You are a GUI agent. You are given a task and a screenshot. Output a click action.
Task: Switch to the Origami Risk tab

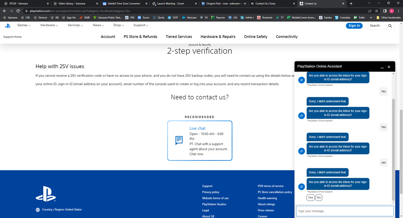coord(223,3)
